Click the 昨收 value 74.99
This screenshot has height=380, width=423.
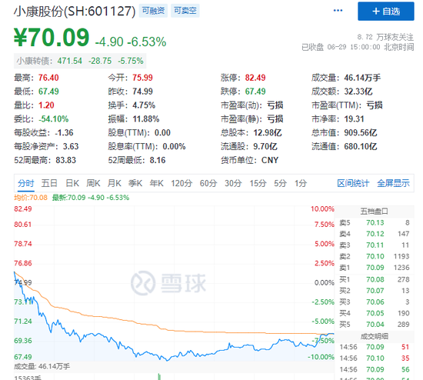click(142, 92)
